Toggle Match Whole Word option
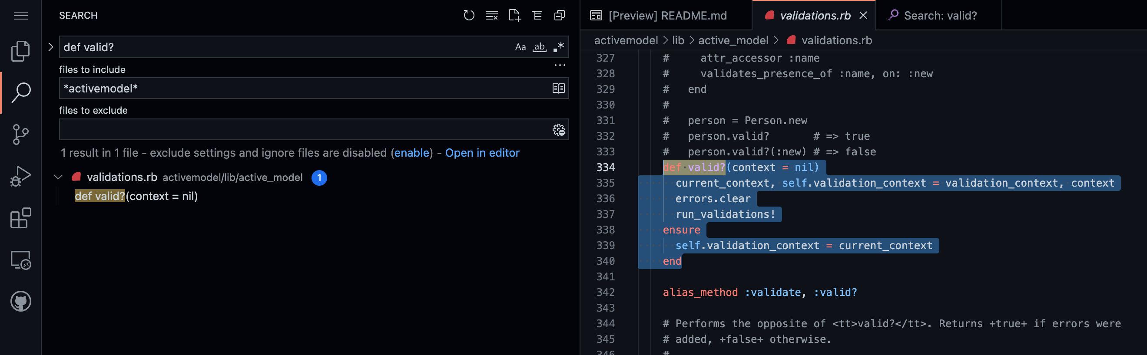 (x=540, y=47)
